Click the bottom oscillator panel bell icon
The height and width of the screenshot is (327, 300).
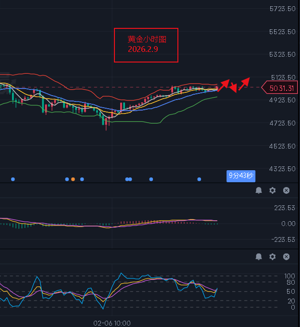point(259,257)
